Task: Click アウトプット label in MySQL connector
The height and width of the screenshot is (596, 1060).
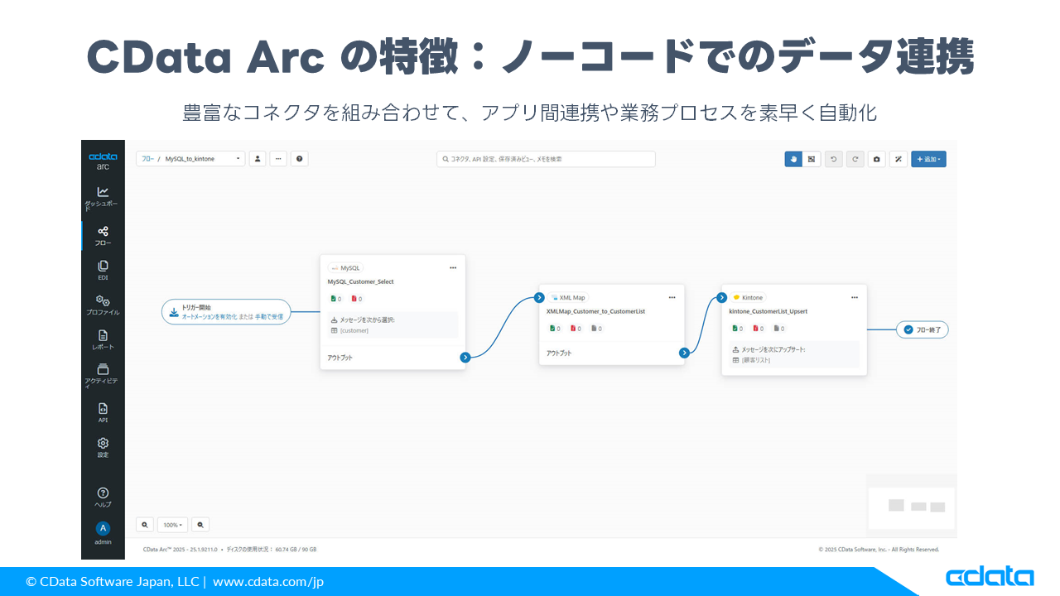Action: [340, 358]
